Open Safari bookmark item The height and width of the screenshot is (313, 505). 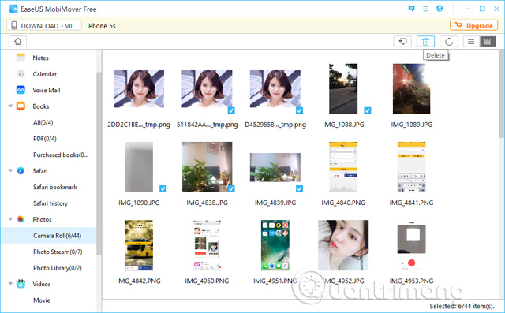55,187
